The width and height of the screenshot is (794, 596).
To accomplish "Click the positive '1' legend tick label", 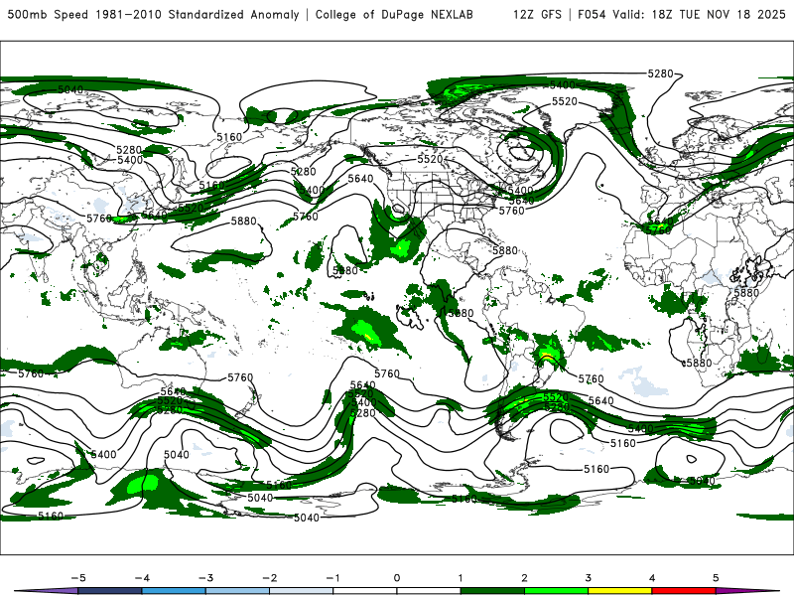I will [x=461, y=578].
